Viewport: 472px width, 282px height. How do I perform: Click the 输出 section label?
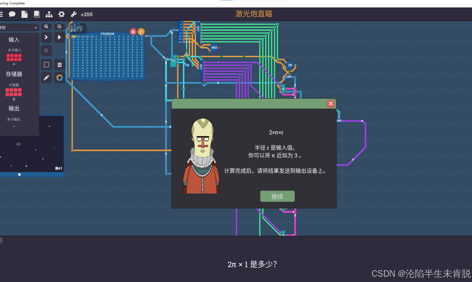[x=14, y=108]
